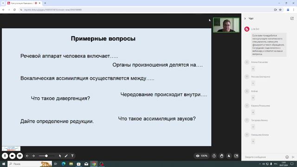The width and height of the screenshot is (297, 167).
Task: Open the tab search dropdown arrow
Action: (3, 3)
